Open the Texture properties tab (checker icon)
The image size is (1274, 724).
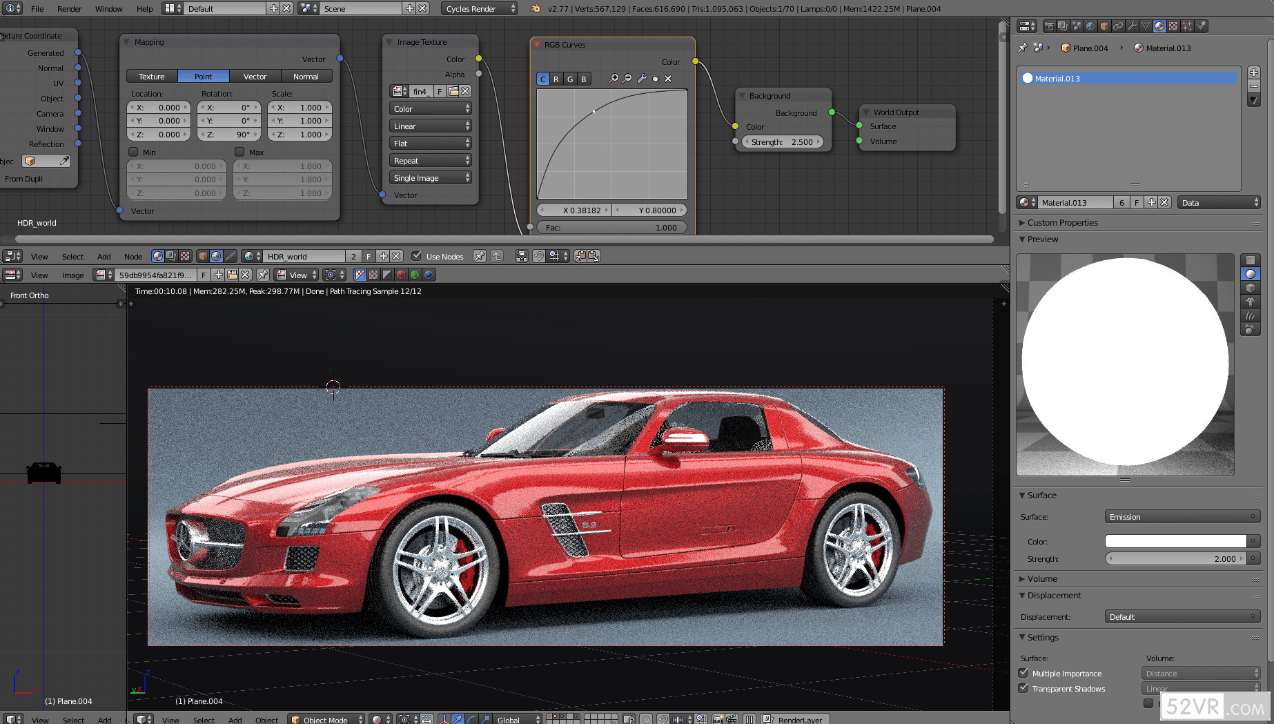pyautogui.click(x=1173, y=26)
